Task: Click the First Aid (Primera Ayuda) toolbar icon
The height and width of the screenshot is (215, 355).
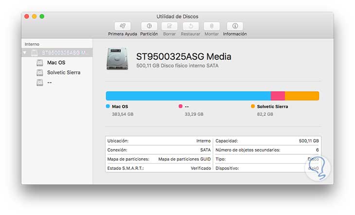Action: click(123, 26)
